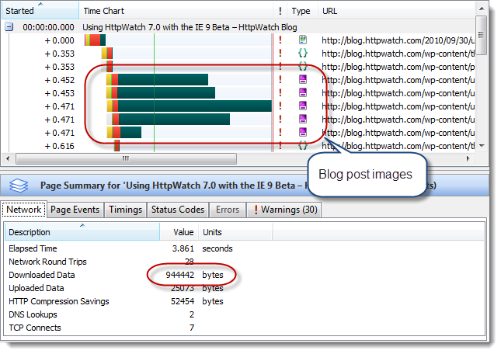
Task: Click the image type icon in the +0.452 row
Action: coord(303,79)
